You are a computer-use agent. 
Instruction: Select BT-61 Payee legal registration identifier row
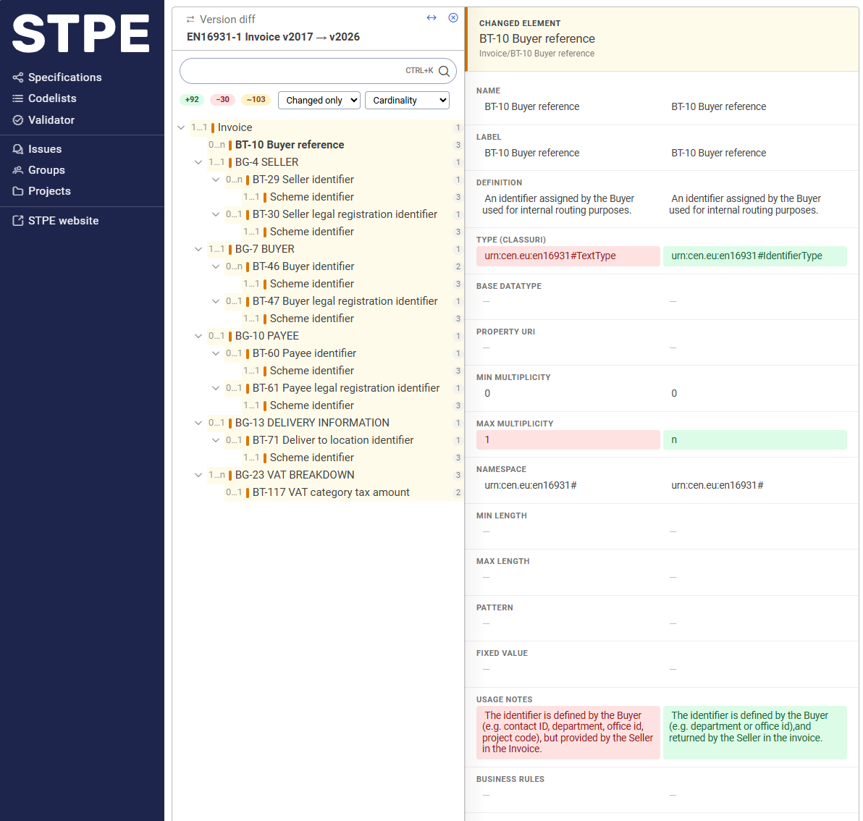tap(344, 389)
